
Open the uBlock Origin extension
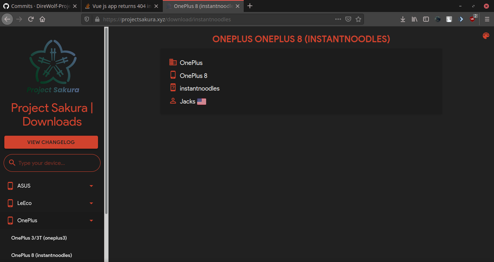[x=473, y=19]
